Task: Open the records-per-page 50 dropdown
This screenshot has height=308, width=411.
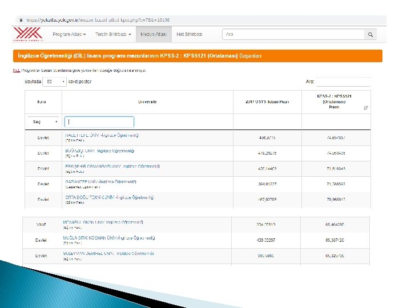Action: tap(55, 82)
